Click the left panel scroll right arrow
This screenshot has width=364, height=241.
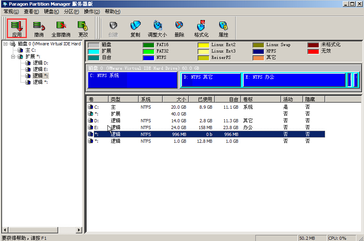pyautogui.click(x=79, y=230)
